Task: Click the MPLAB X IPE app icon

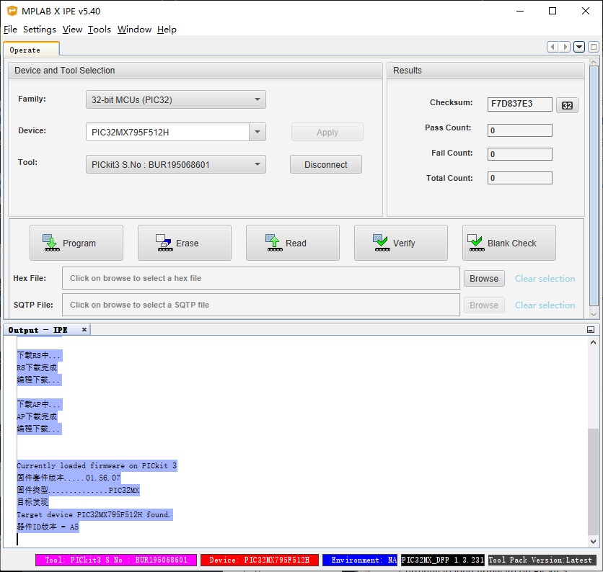Action: [12, 11]
